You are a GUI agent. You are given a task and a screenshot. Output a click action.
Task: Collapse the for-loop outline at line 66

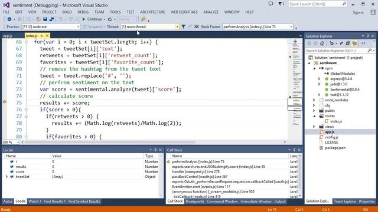pos(26,42)
